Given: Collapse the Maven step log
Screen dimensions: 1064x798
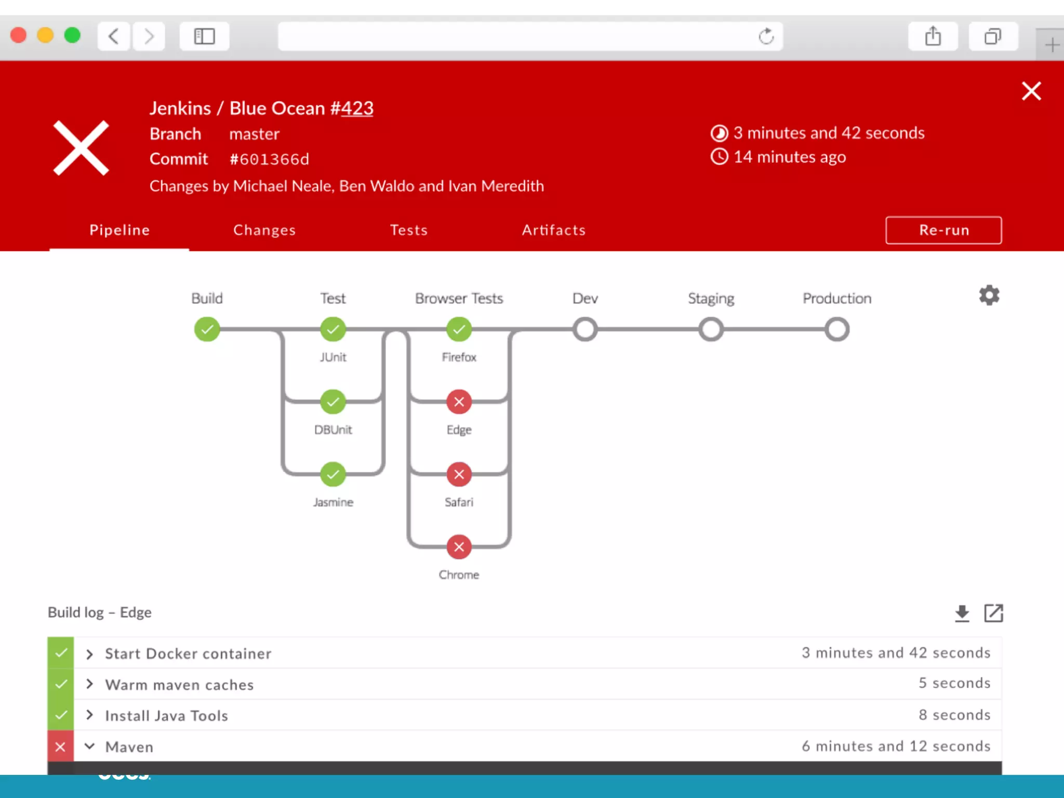Looking at the screenshot, I should click(x=89, y=747).
